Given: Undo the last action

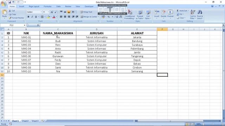Looking at the screenshot, I should (x=13, y=2).
